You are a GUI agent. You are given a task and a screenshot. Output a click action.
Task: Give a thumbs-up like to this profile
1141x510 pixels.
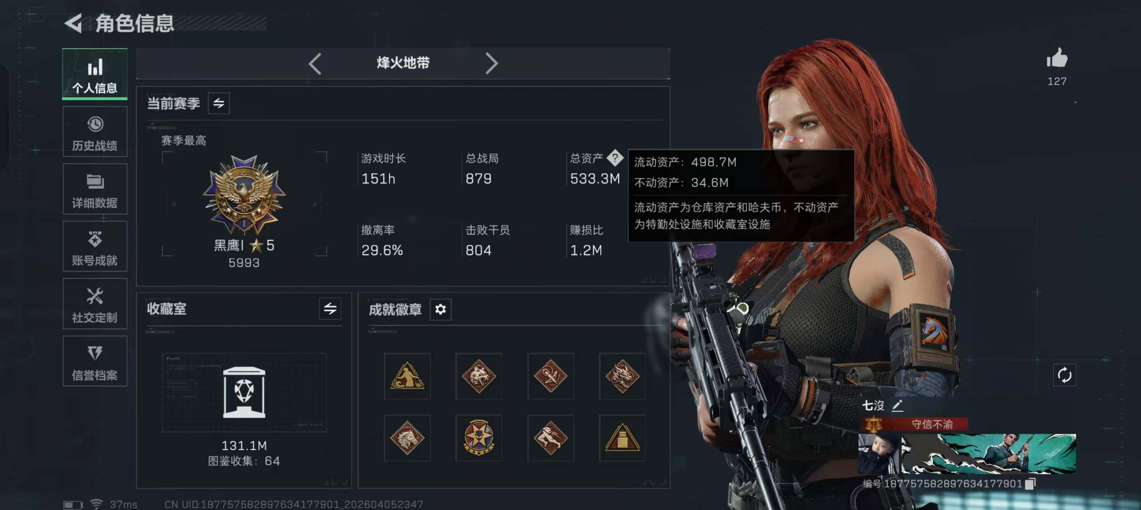1057,58
